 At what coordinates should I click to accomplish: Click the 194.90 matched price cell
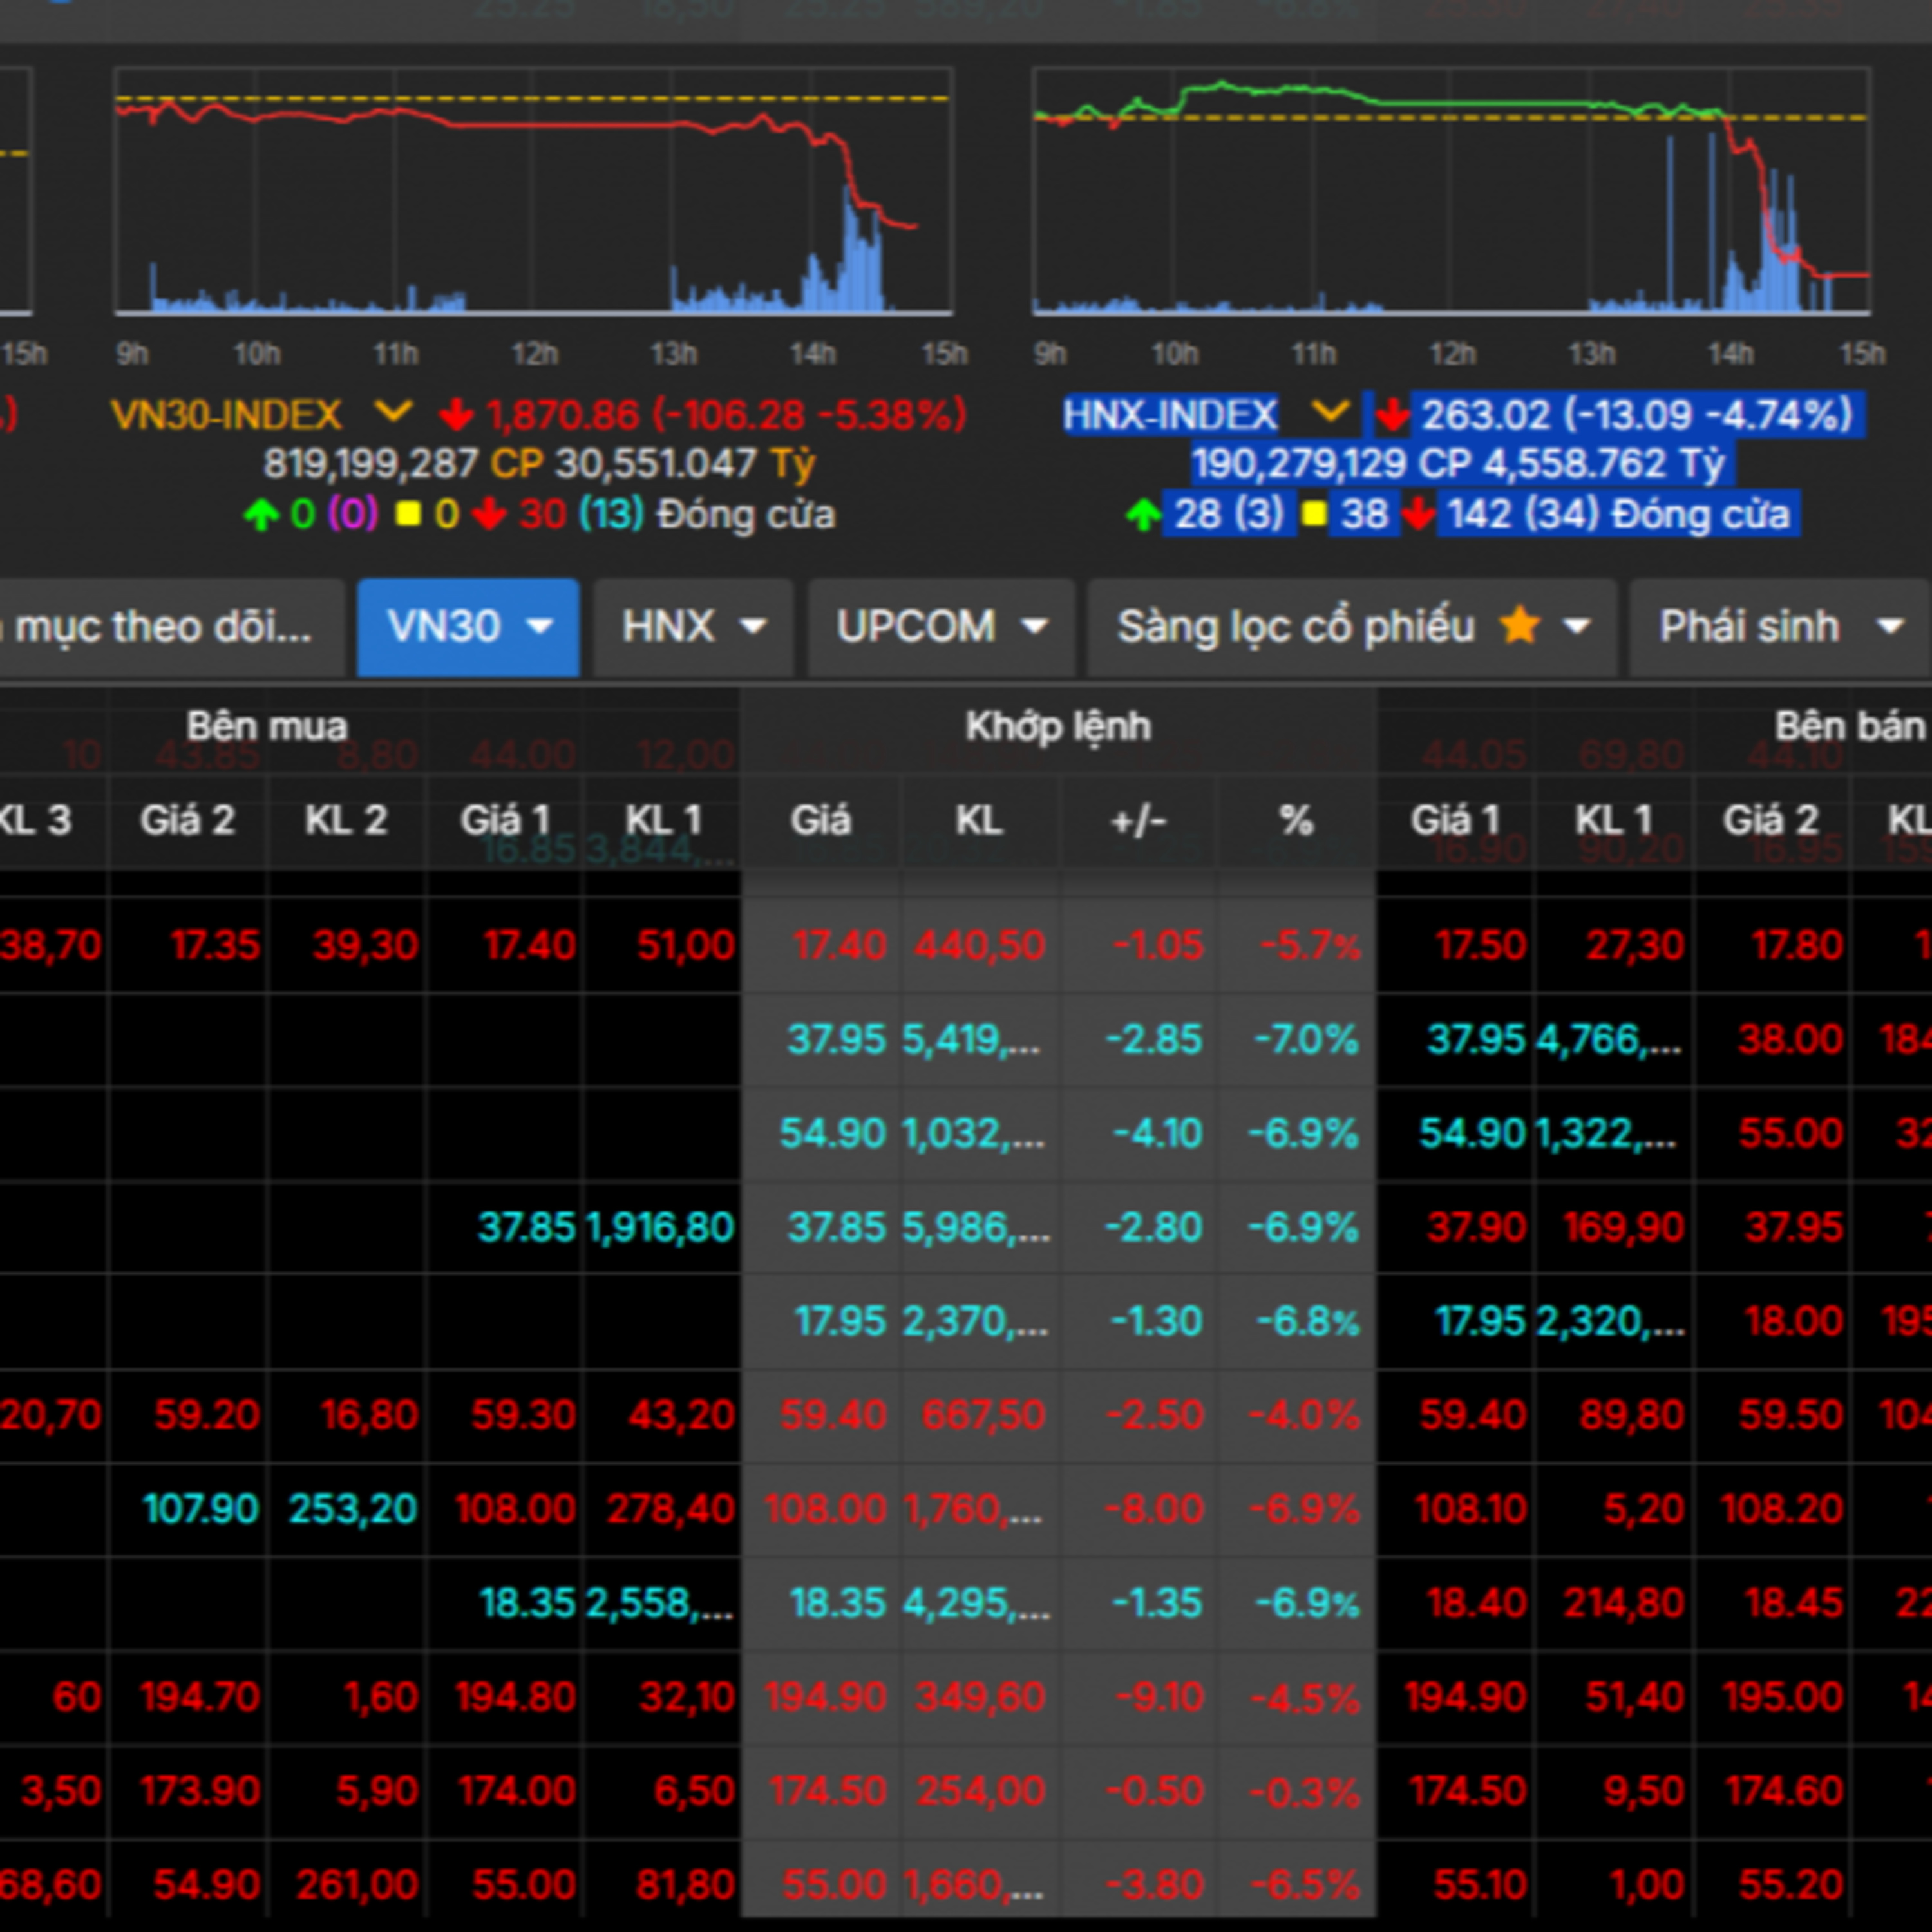pos(826,1697)
